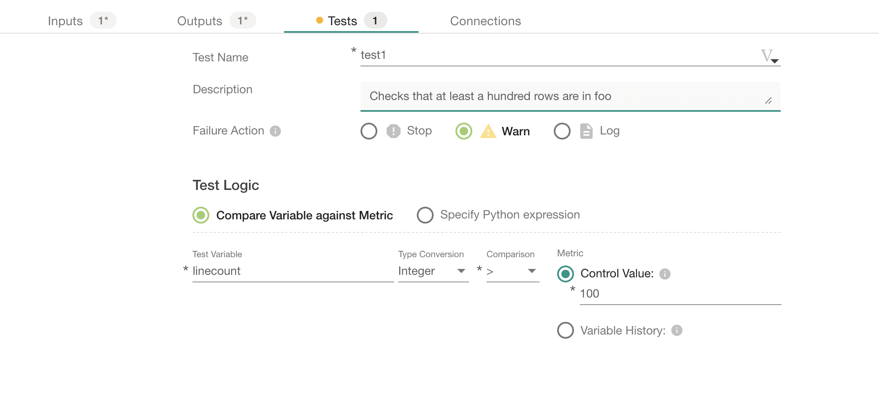
Task: Click the Variable History info icon
Action: pyautogui.click(x=676, y=331)
